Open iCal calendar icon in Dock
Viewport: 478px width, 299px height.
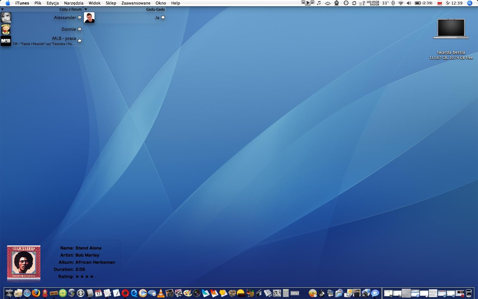[x=98, y=293]
